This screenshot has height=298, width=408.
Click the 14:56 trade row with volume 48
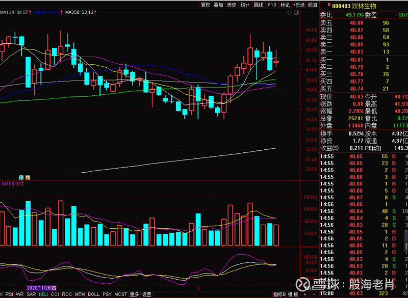coord(364,211)
